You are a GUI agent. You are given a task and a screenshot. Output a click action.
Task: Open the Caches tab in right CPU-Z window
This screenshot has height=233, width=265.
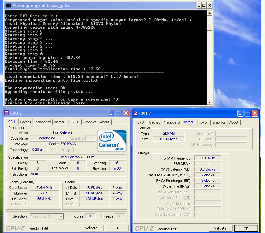(155, 122)
